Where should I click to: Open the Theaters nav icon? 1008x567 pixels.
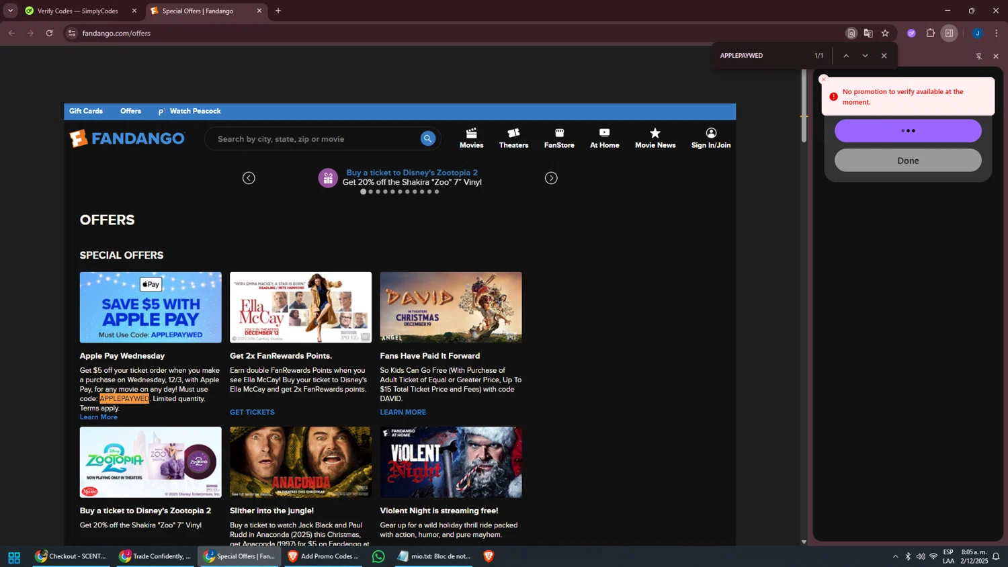513,133
